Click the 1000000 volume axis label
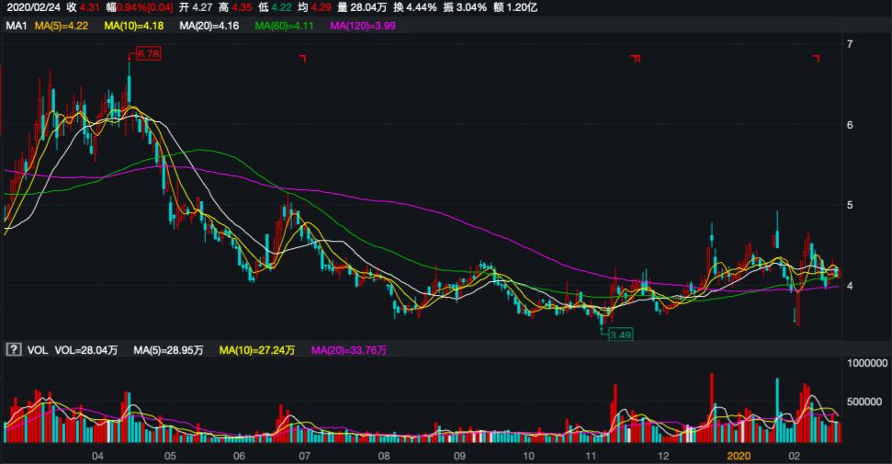The height and width of the screenshot is (464, 892). click(866, 363)
